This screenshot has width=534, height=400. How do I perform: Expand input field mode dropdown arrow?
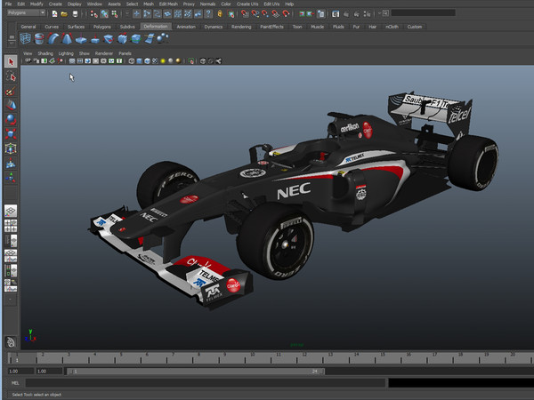click(x=379, y=13)
